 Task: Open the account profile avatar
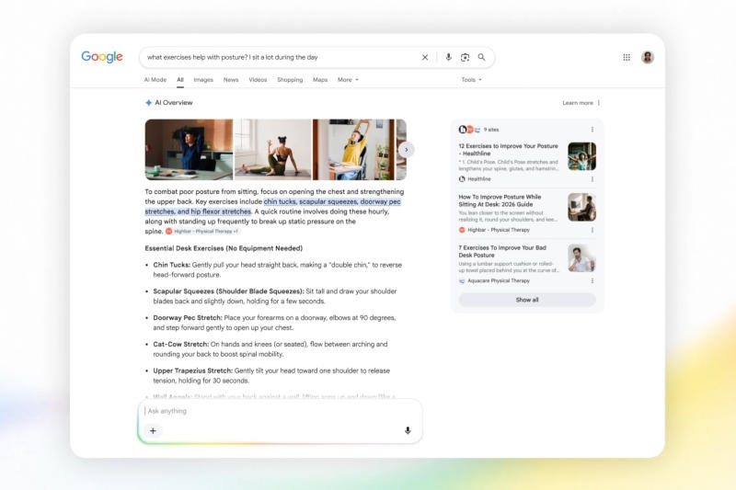click(x=648, y=57)
